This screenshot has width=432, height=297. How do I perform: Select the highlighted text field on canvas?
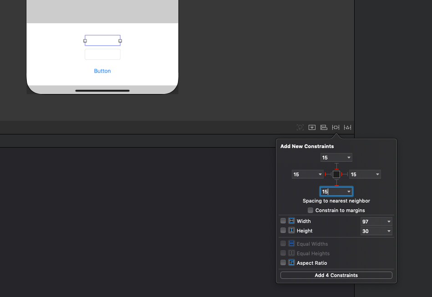[x=102, y=40]
